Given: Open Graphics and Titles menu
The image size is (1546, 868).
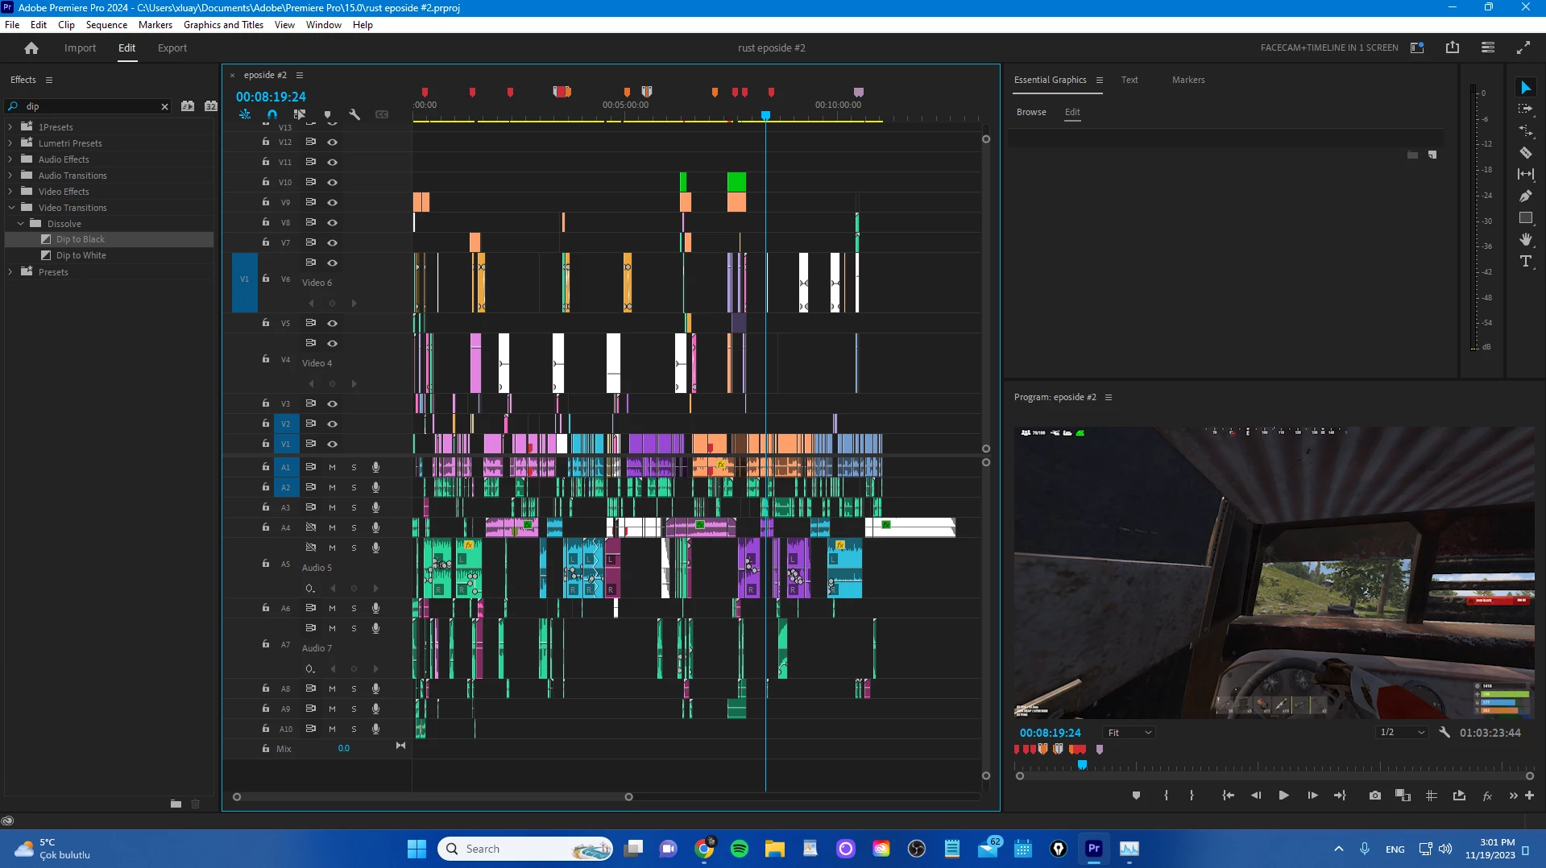Looking at the screenshot, I should tap(223, 25).
